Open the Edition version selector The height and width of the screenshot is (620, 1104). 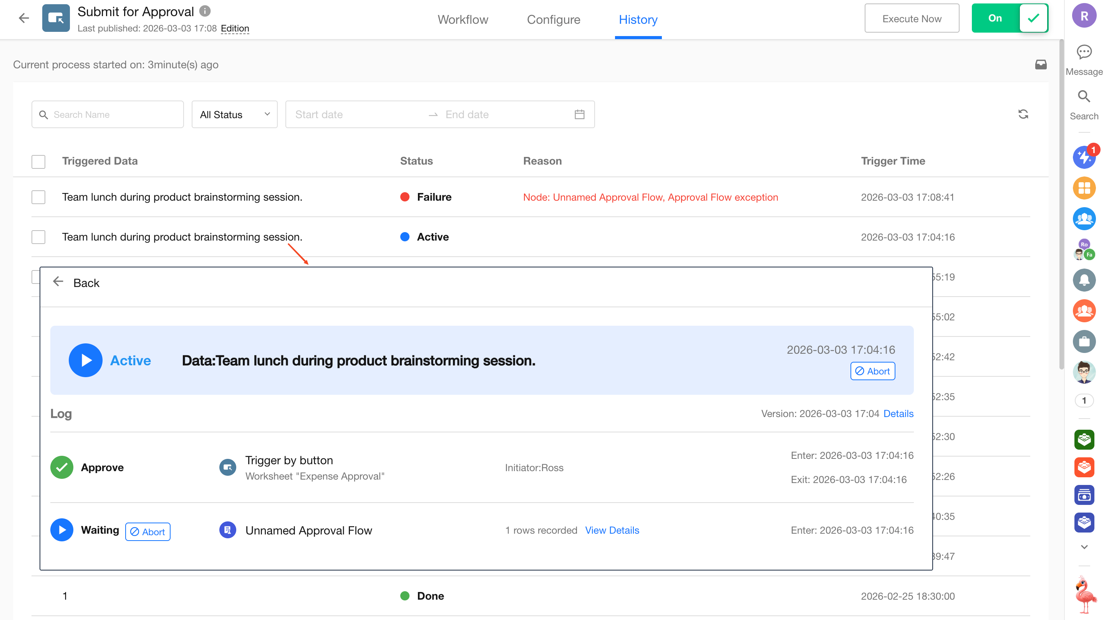(235, 29)
